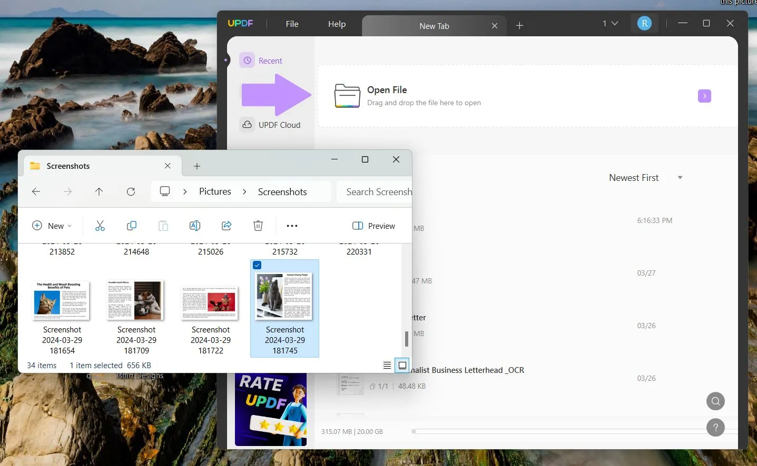Click the 34 items status bar text
The width and height of the screenshot is (757, 466).
click(x=42, y=366)
